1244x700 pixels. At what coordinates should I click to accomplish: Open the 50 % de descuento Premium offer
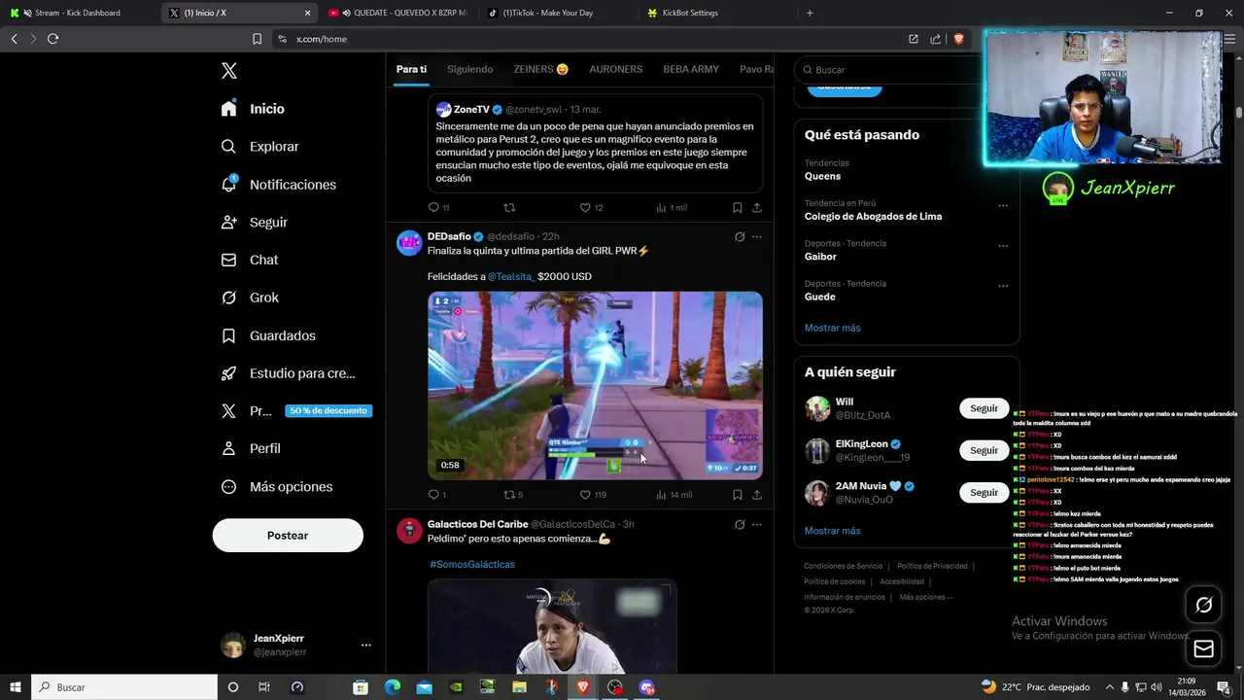pos(328,411)
